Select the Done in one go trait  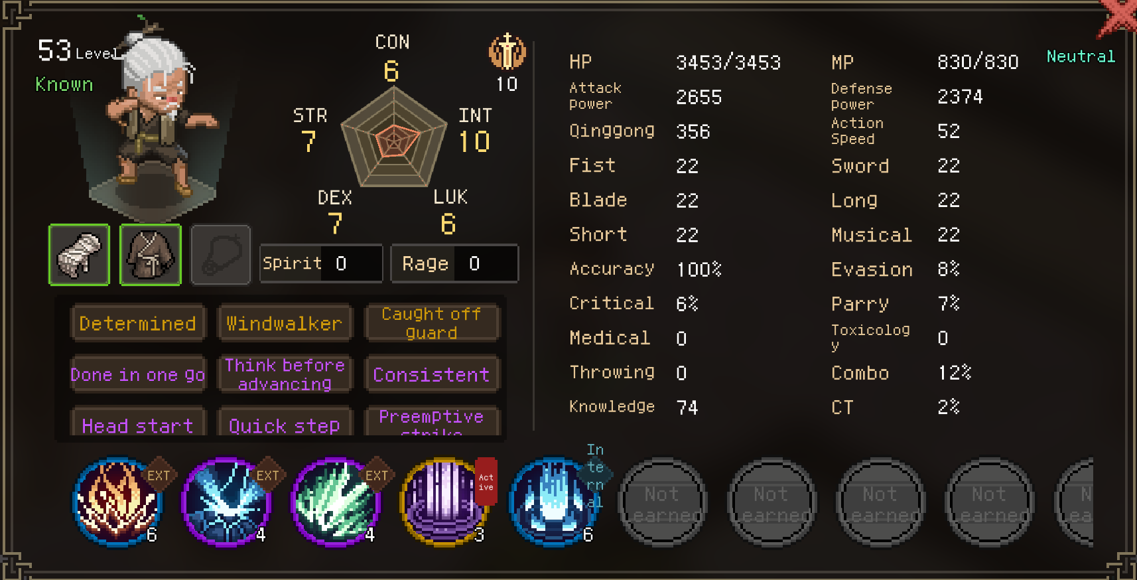[x=138, y=375]
